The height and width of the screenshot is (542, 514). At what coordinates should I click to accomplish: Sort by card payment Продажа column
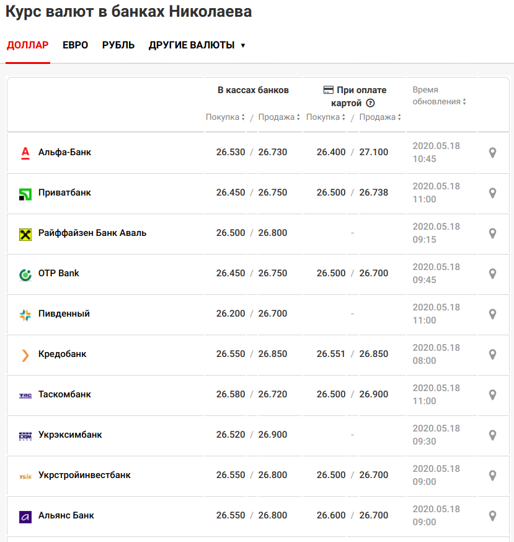[380, 117]
